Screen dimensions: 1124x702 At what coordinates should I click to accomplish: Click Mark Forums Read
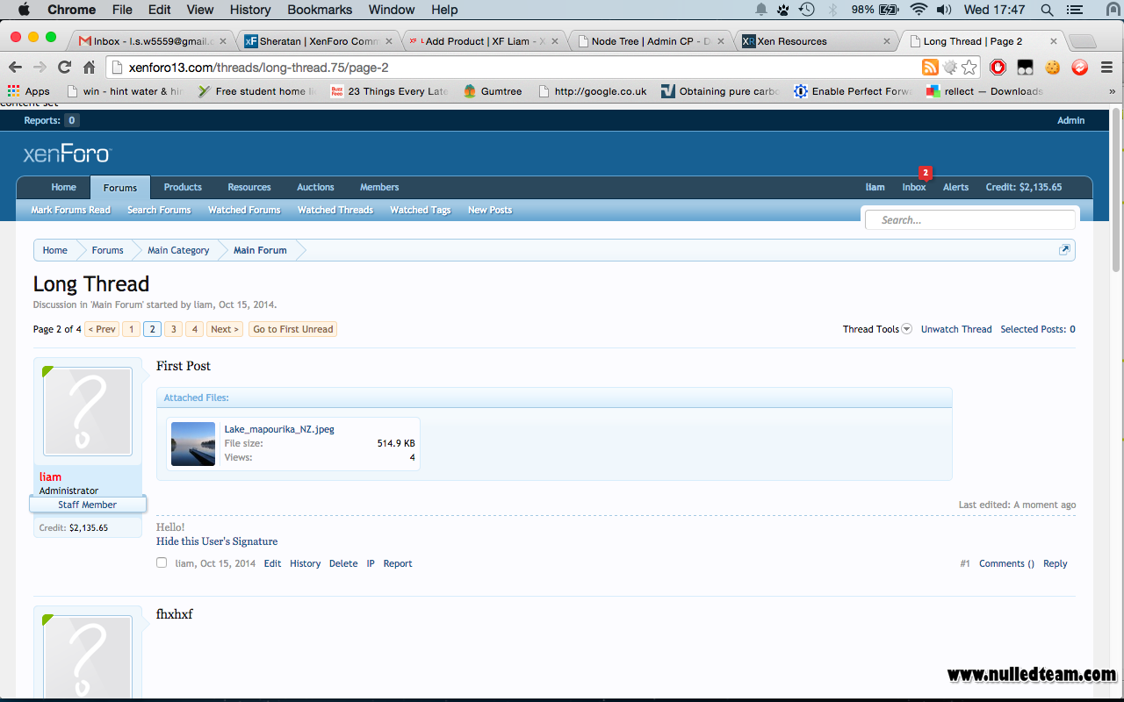70,210
